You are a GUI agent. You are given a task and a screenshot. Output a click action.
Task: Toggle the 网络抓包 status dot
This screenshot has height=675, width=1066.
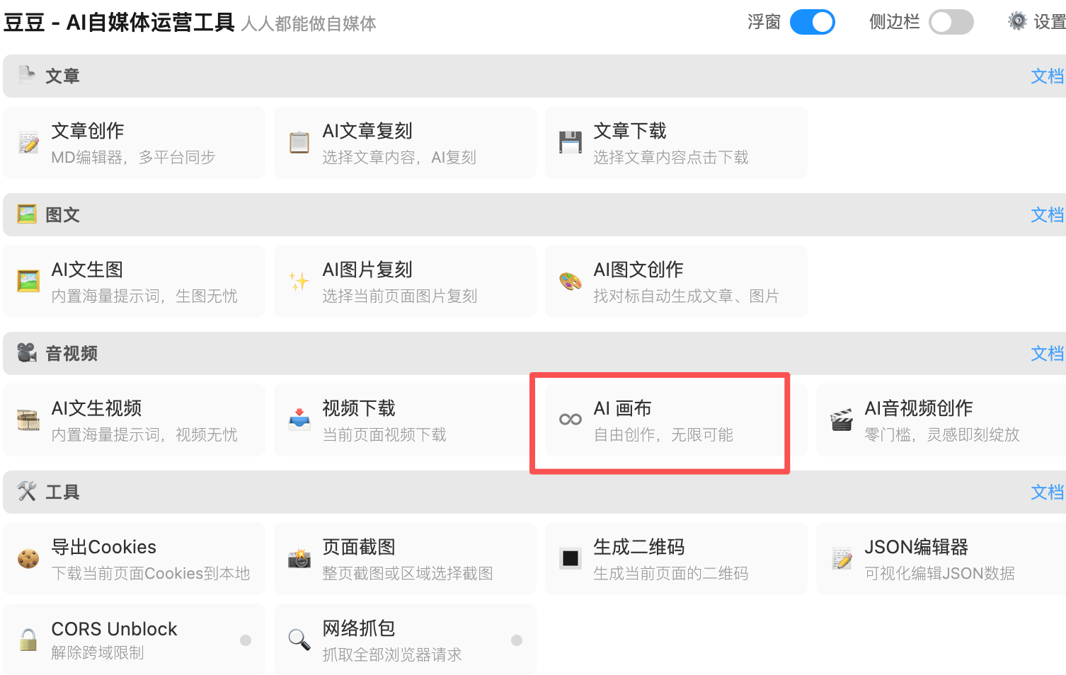coord(517,640)
